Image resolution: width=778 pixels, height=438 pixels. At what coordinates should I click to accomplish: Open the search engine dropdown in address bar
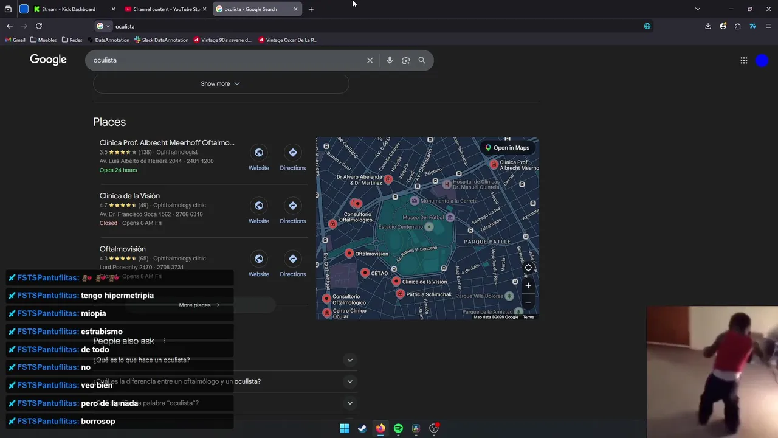coord(103,26)
